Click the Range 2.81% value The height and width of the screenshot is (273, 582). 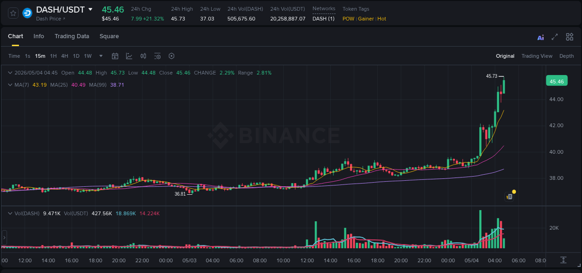click(264, 73)
